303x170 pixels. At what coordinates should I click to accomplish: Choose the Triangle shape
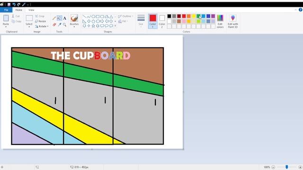(111, 17)
